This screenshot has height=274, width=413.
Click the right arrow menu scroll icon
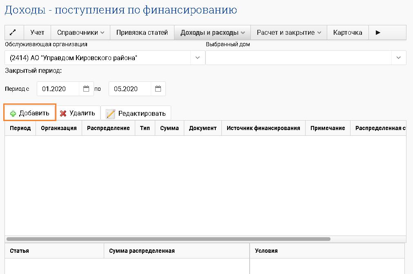point(378,33)
